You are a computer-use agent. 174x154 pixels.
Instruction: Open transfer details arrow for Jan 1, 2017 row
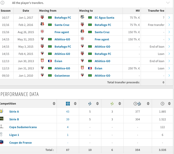(169, 17)
